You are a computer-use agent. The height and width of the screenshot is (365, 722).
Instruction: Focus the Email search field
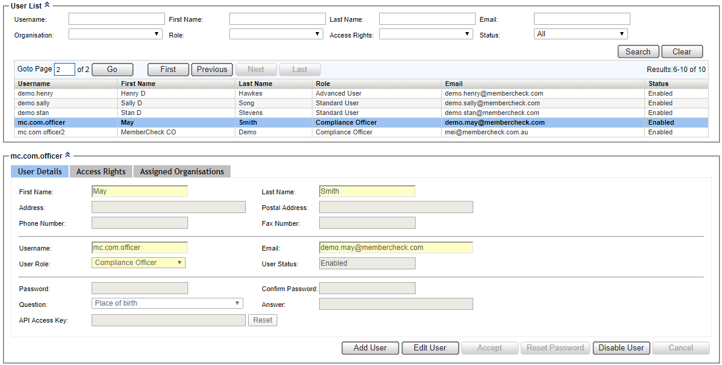[582, 19]
